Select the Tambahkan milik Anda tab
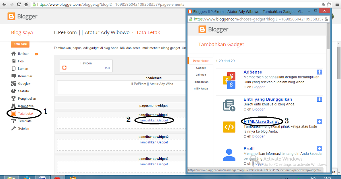 [201, 85]
